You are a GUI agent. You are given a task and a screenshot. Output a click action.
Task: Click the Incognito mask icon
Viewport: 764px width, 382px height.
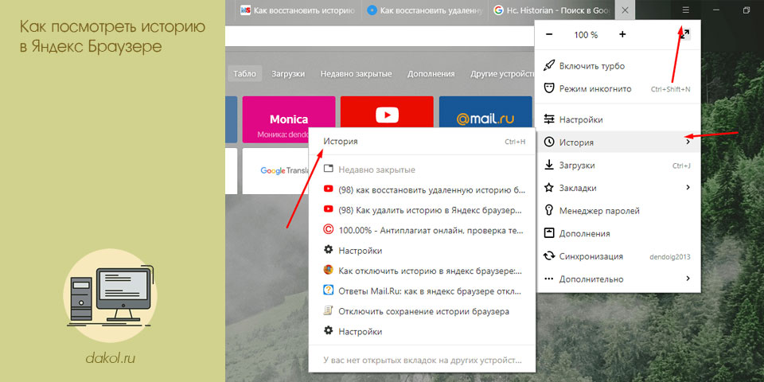[549, 88]
